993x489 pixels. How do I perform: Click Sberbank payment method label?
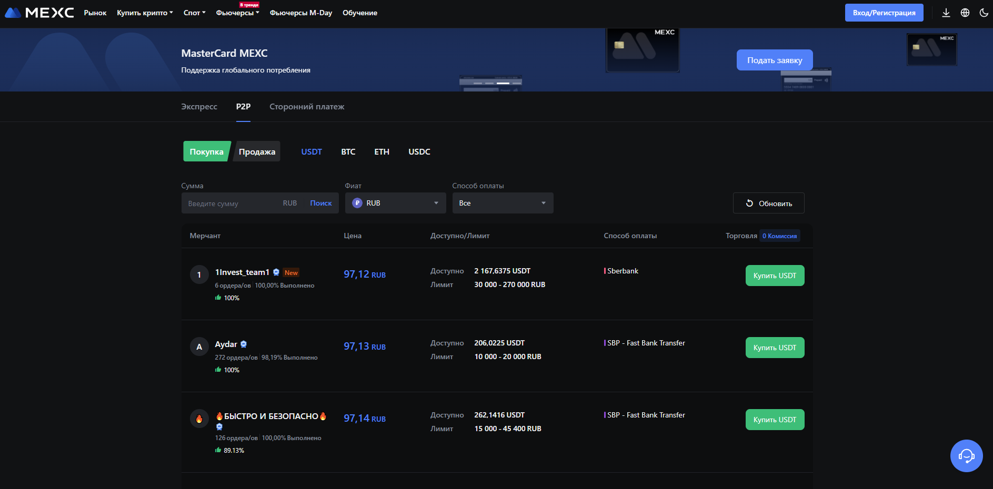tap(623, 271)
